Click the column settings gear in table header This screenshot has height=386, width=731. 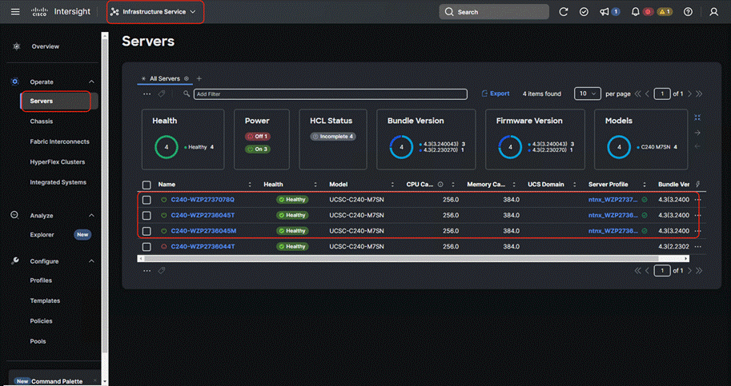click(698, 184)
